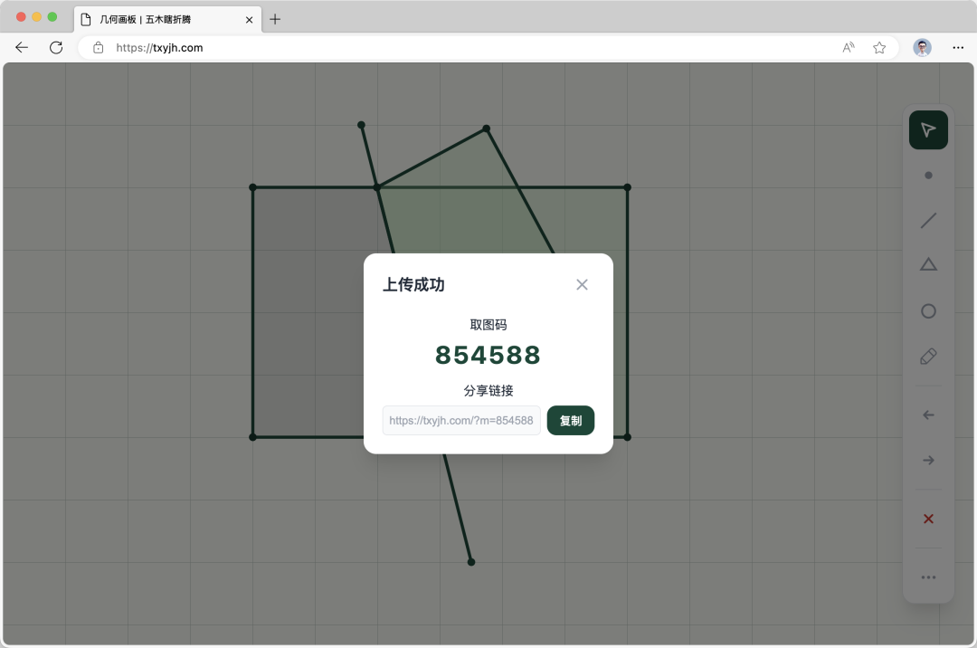Click the 854588 retrieval code

click(x=488, y=356)
